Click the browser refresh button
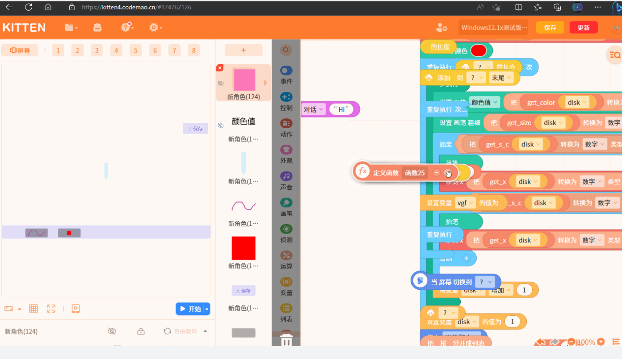The height and width of the screenshot is (359, 622). point(29,7)
